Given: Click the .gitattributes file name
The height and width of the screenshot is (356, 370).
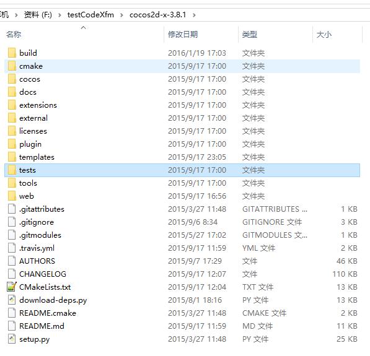Looking at the screenshot, I should coord(42,209).
